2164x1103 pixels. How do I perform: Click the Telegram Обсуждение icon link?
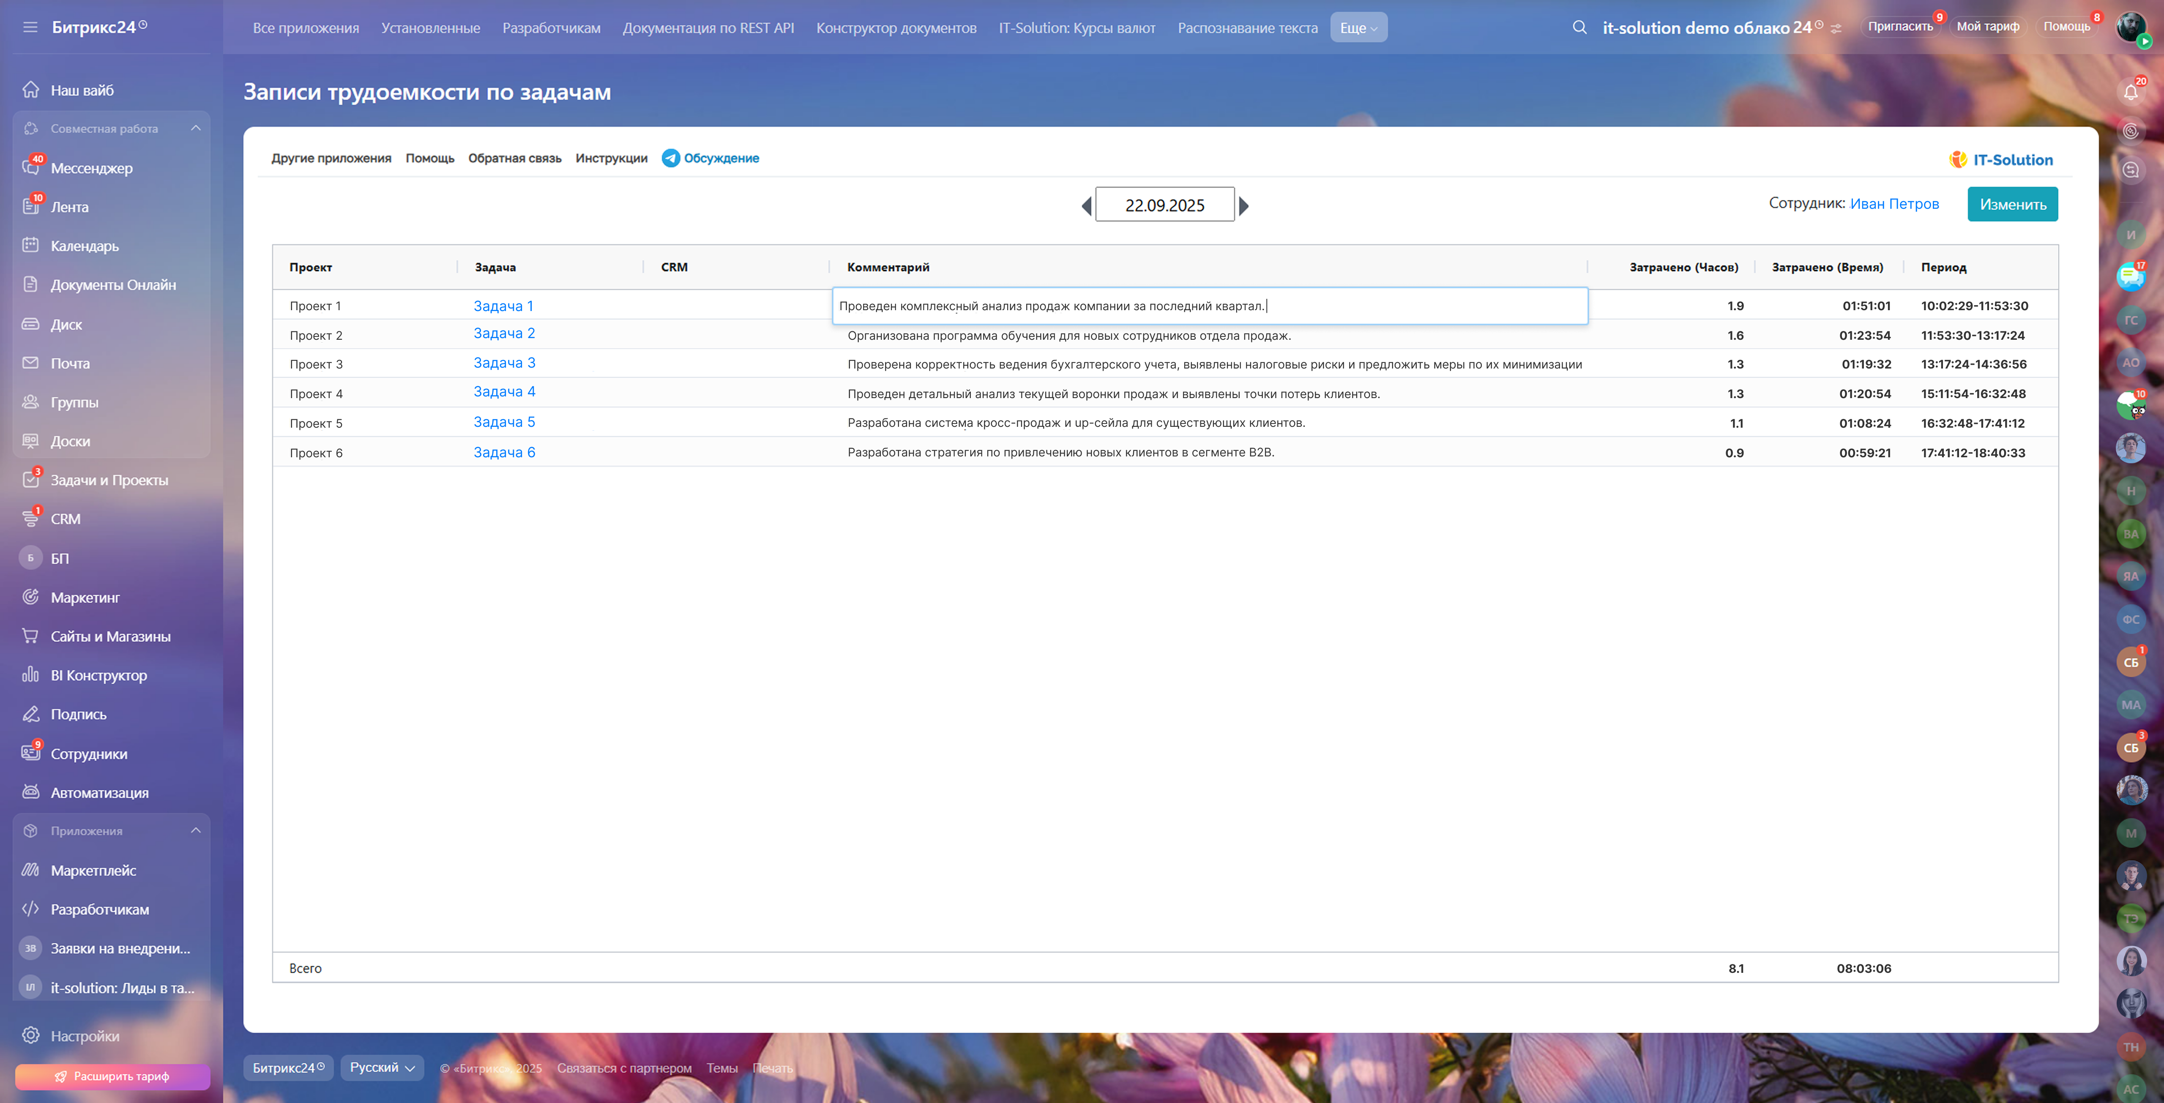[670, 158]
